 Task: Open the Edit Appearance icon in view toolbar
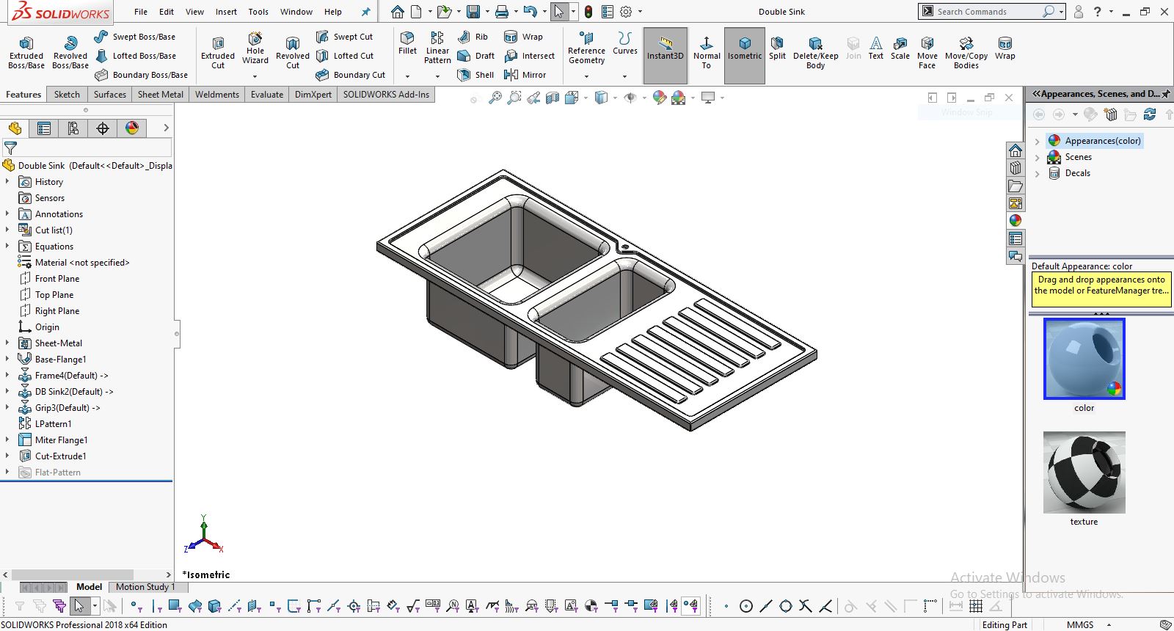(x=660, y=98)
